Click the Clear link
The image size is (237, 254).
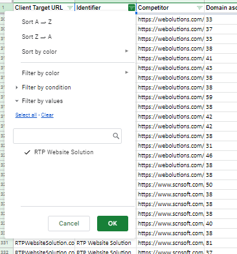tap(47, 115)
